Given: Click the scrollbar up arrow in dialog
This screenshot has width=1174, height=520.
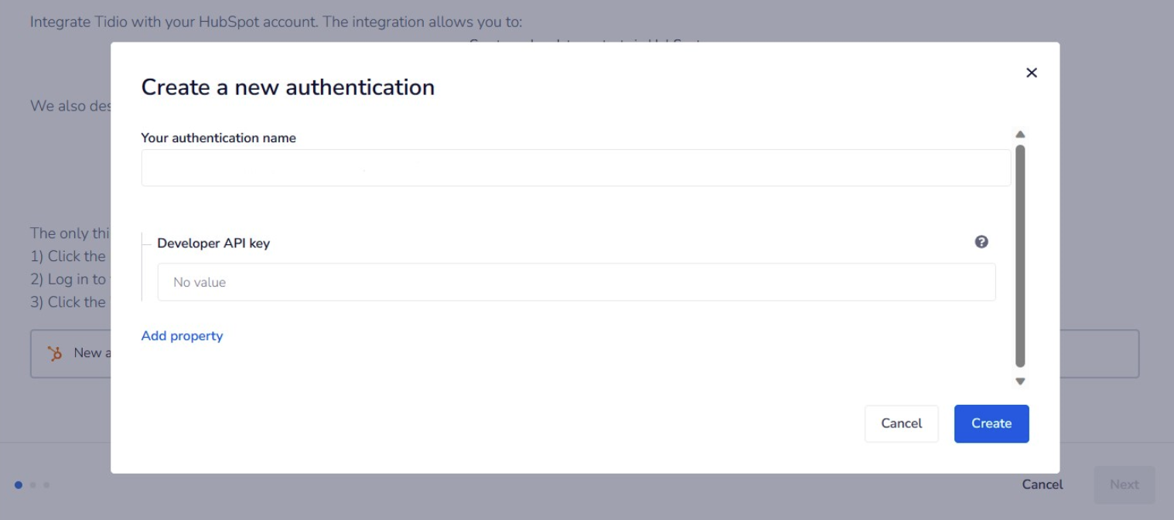Looking at the screenshot, I should (1020, 134).
